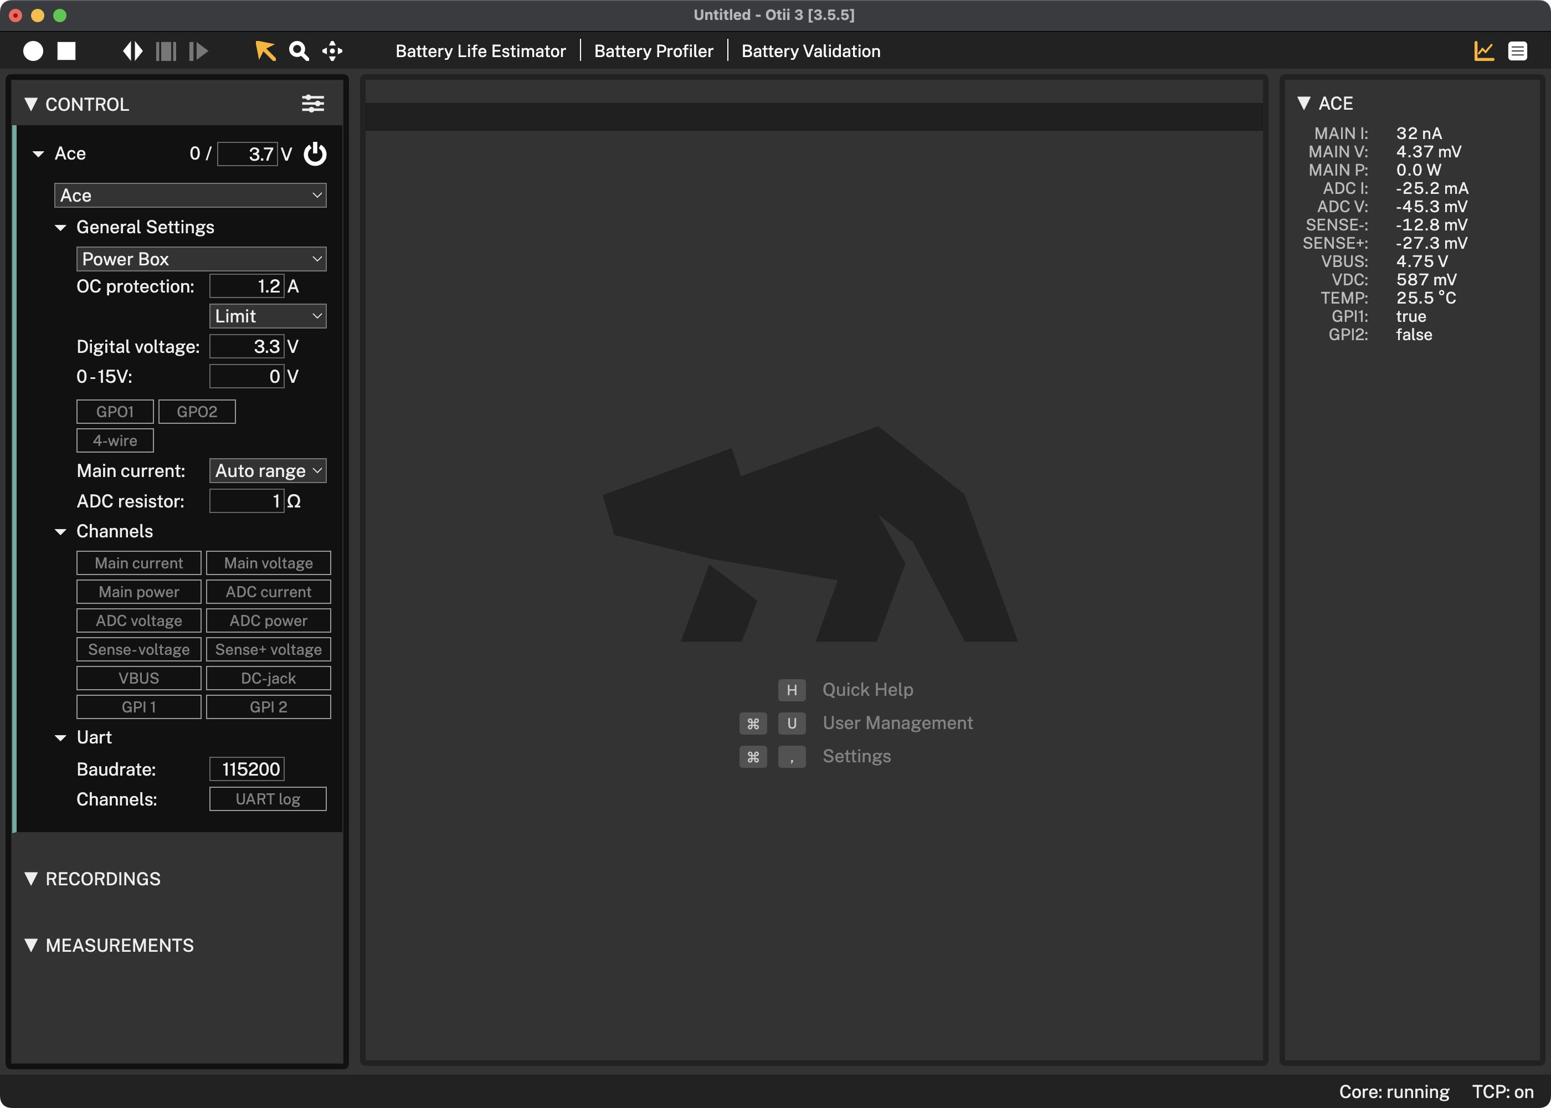Collapse the MEASUREMENTS panel
Viewport: 1551px width, 1108px height.
30,945
